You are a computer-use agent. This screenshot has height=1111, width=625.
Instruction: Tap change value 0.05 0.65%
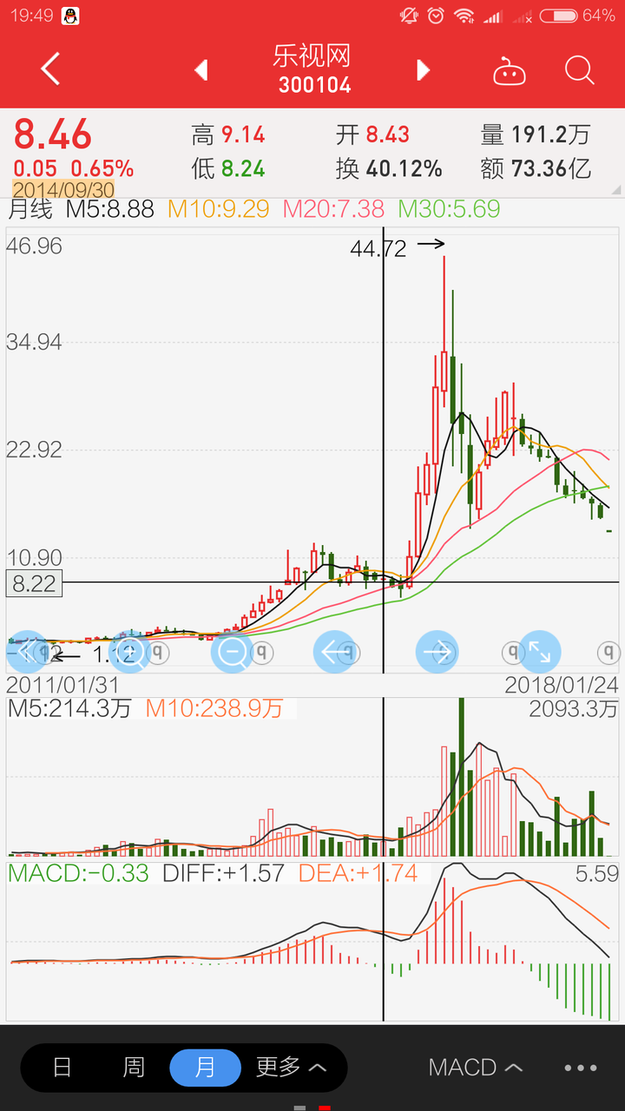pos(73,168)
